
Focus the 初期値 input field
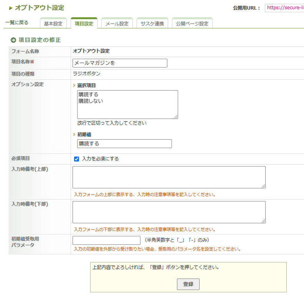124,143
